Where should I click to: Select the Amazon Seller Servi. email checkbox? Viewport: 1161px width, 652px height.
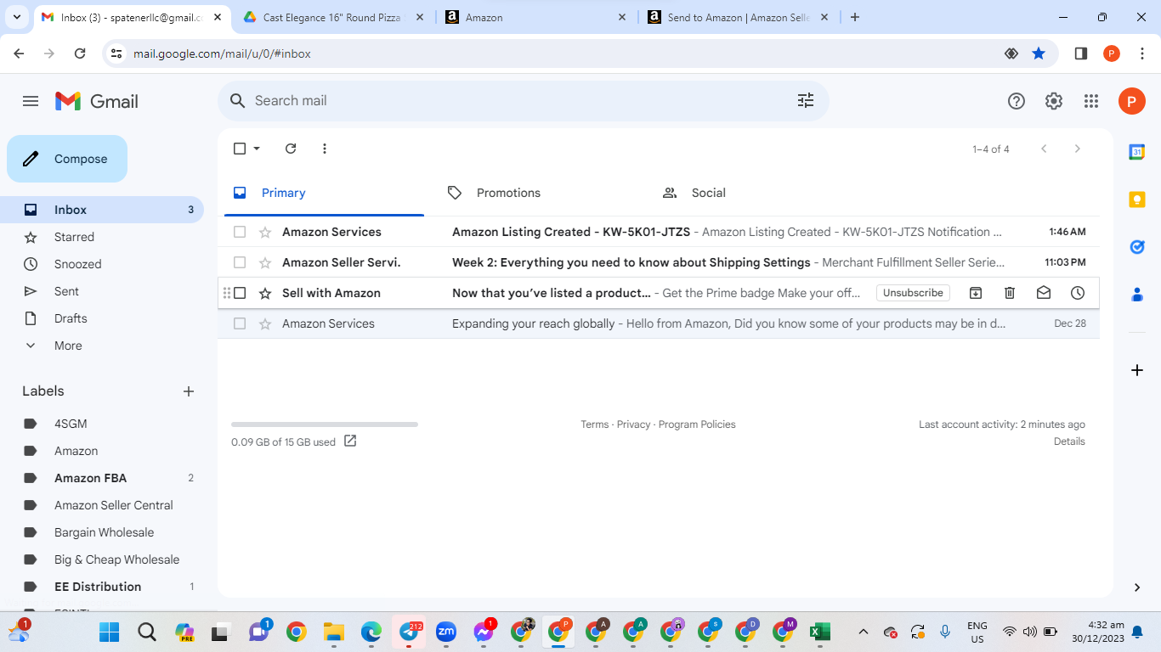pyautogui.click(x=240, y=262)
